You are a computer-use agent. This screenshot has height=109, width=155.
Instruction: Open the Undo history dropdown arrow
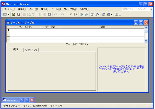click(x=59, y=14)
